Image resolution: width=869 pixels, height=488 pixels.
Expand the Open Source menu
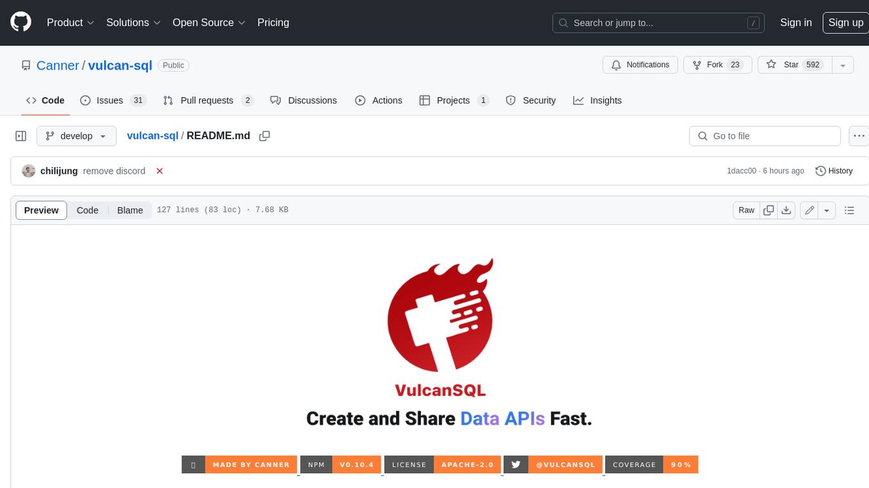(x=209, y=22)
